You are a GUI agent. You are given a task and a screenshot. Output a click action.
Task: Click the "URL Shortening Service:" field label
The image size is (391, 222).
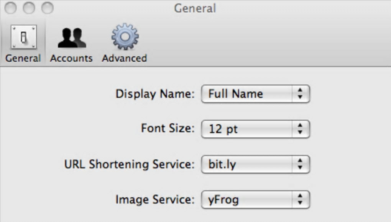click(x=130, y=164)
